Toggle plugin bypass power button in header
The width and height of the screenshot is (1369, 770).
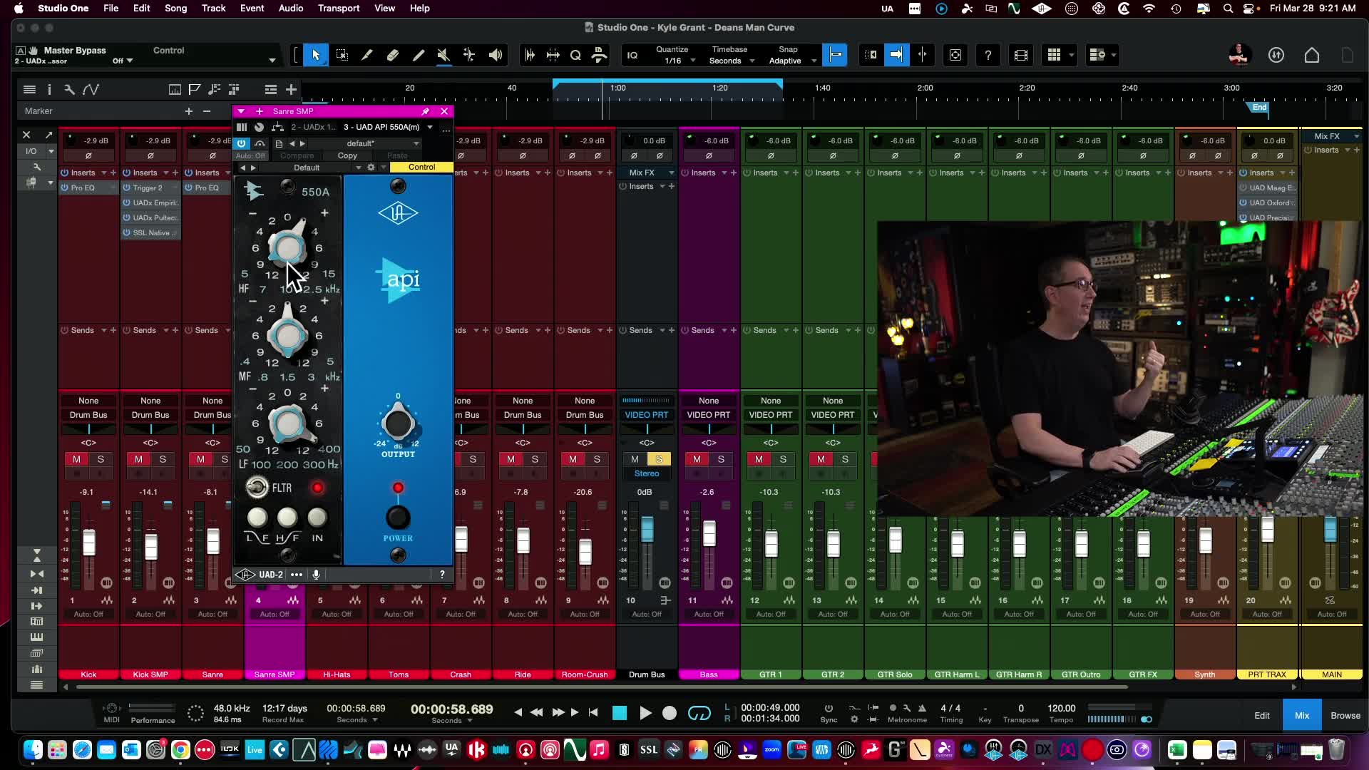click(x=241, y=143)
